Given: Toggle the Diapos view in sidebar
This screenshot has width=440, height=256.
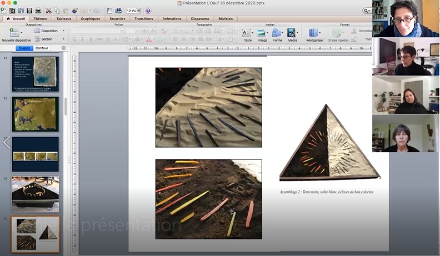Looking at the screenshot, I should tap(24, 48).
